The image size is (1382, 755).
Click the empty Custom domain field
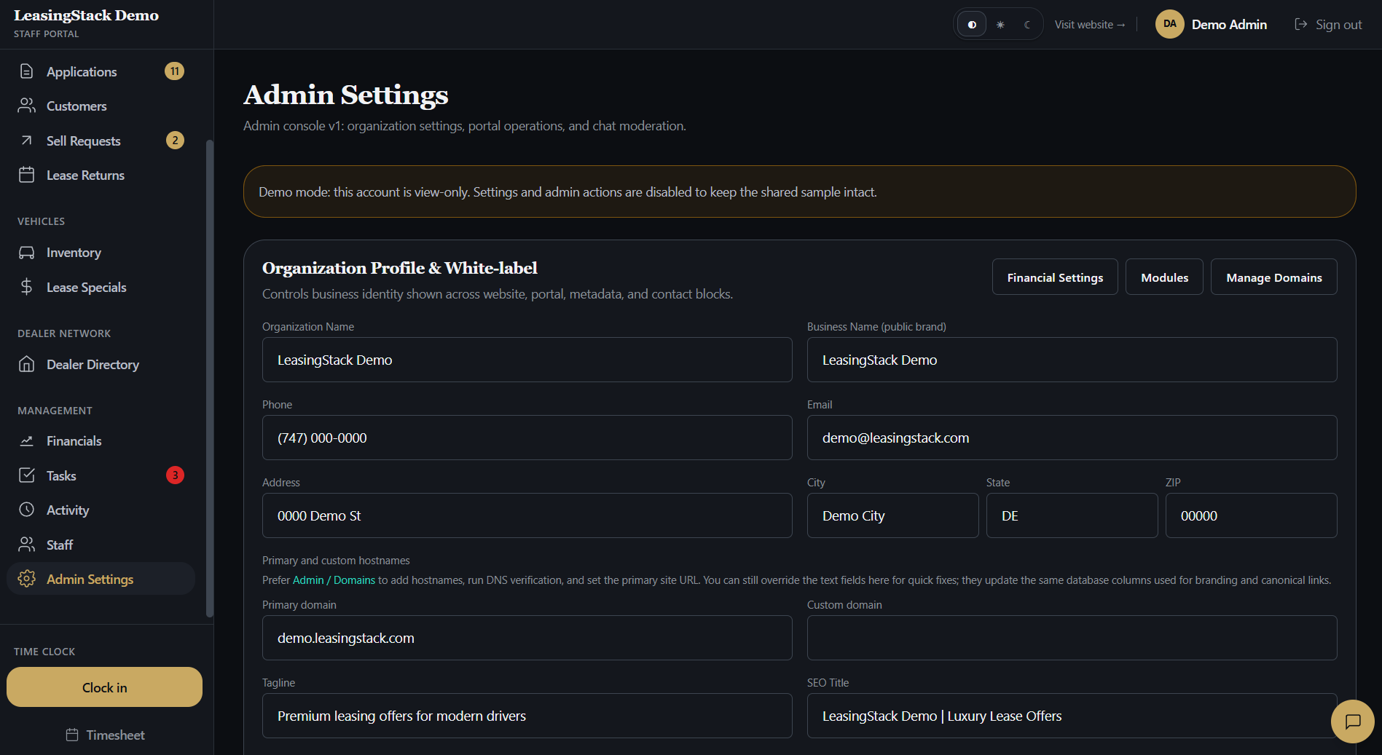tap(1072, 638)
